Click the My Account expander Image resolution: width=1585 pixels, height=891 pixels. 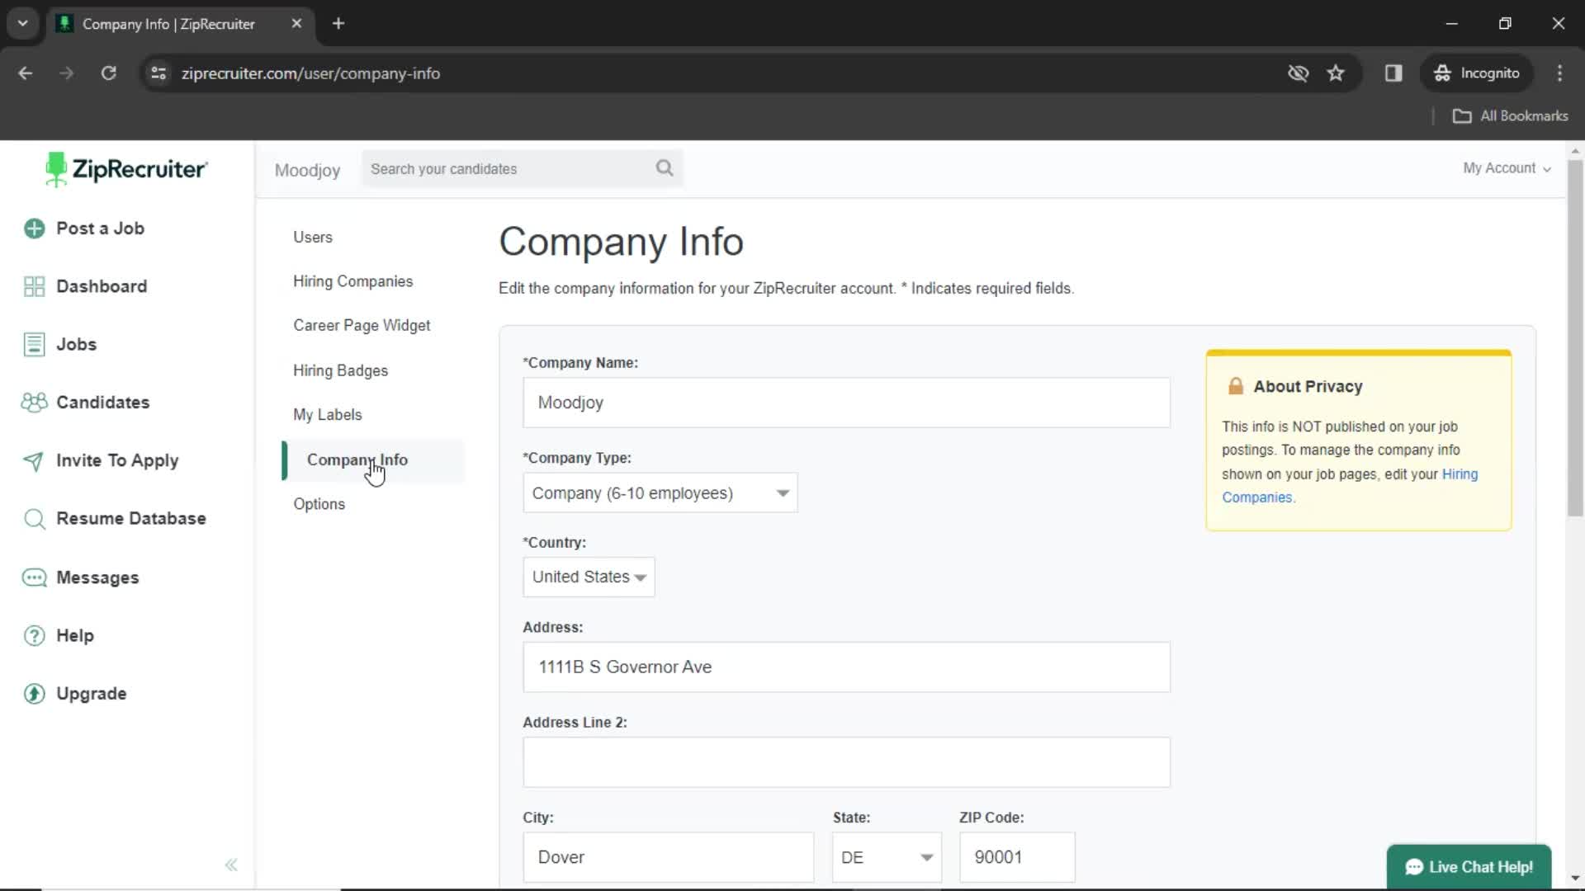point(1509,167)
